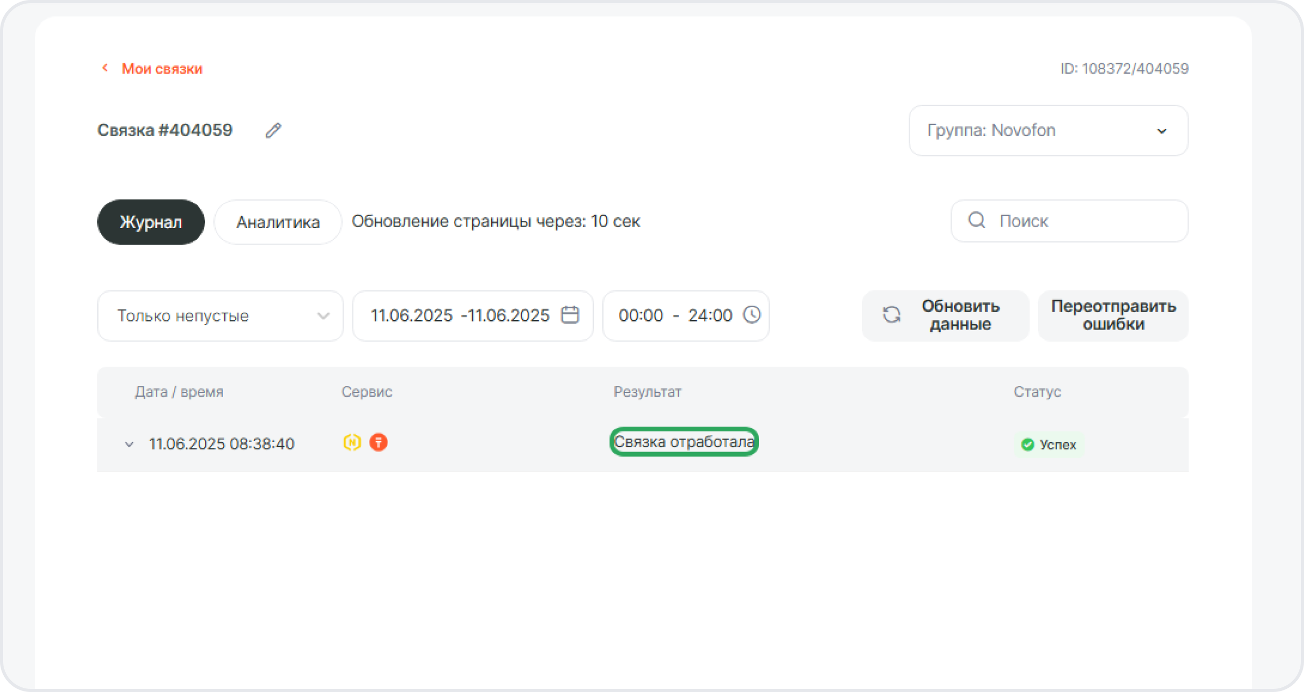Click the yellow Novofon service icon
The width and height of the screenshot is (1304, 692).
coord(352,442)
